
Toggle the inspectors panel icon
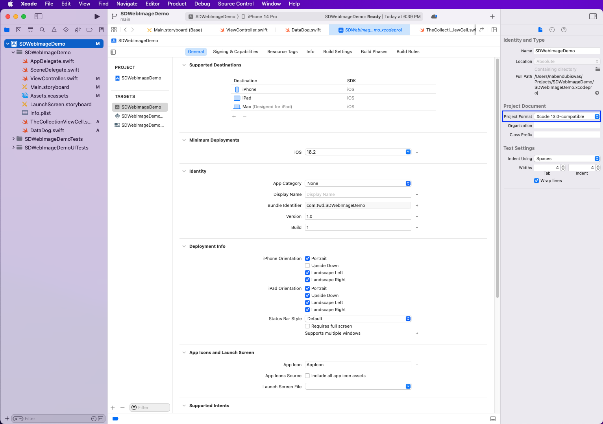pos(593,17)
